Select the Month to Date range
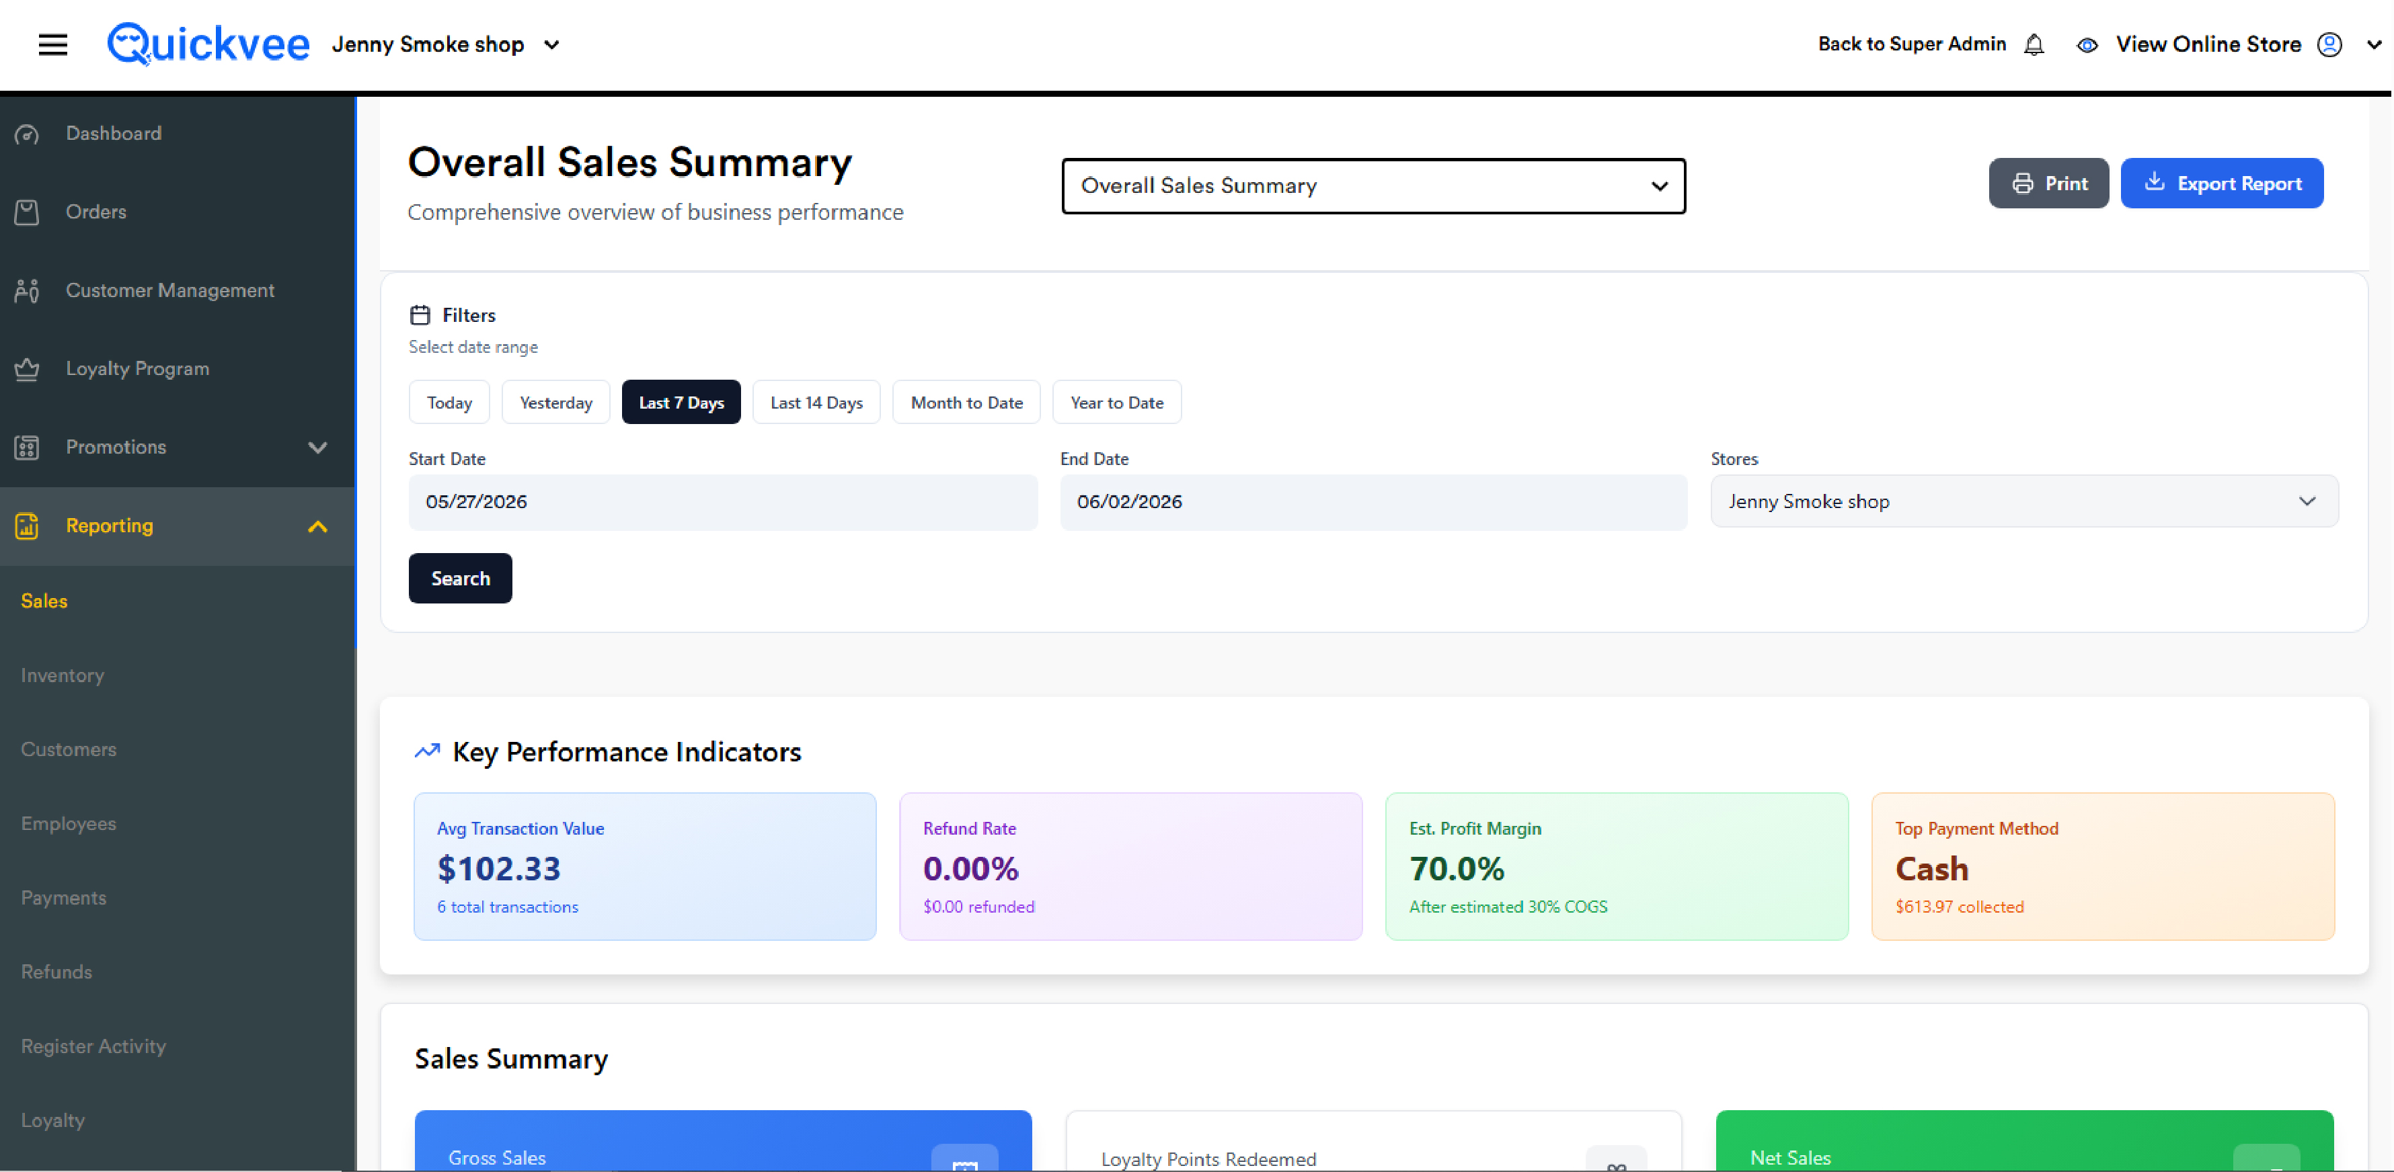Viewport: 2394px width, 1172px height. 966,402
